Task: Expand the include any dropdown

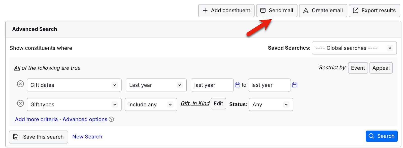Action: tap(151, 104)
